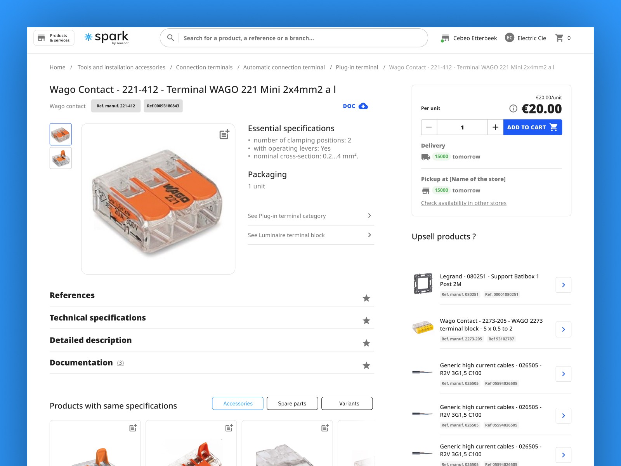The image size is (621, 466).
Task: Open Connection terminals breadcrumb
Action: click(204, 67)
